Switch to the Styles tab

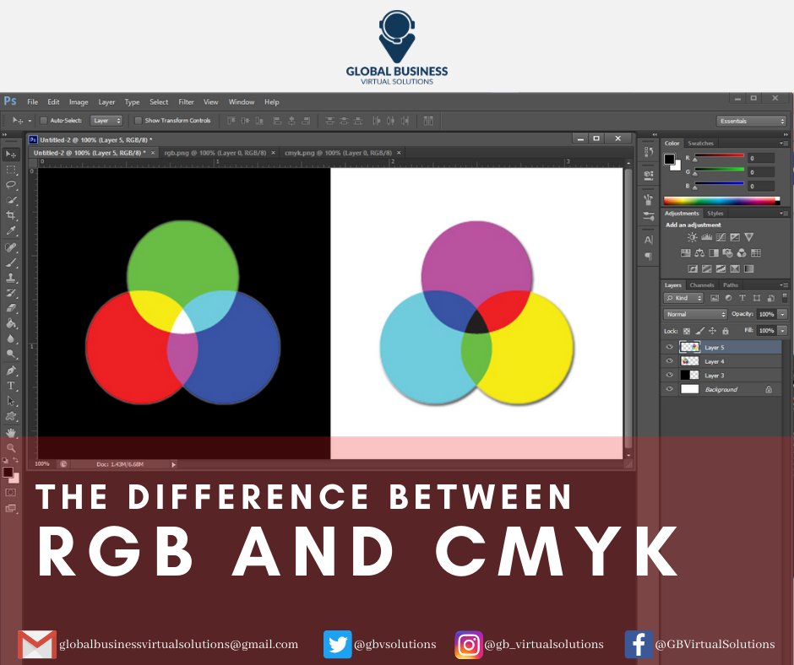[x=715, y=213]
